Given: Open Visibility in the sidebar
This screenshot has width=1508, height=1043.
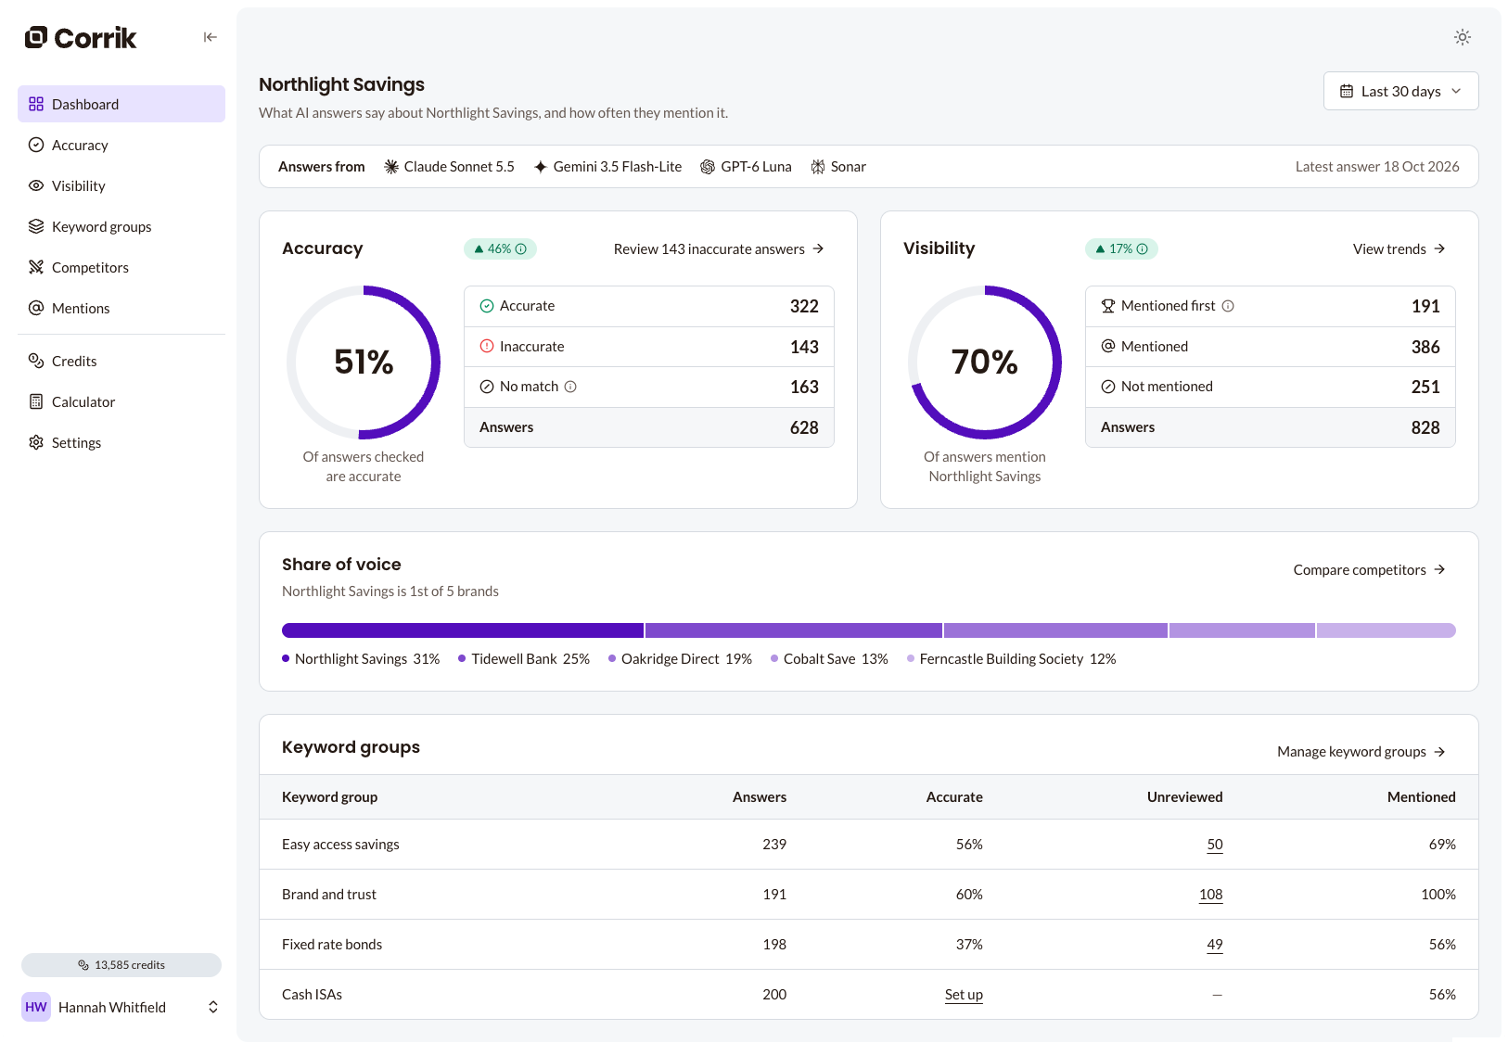Looking at the screenshot, I should [121, 185].
